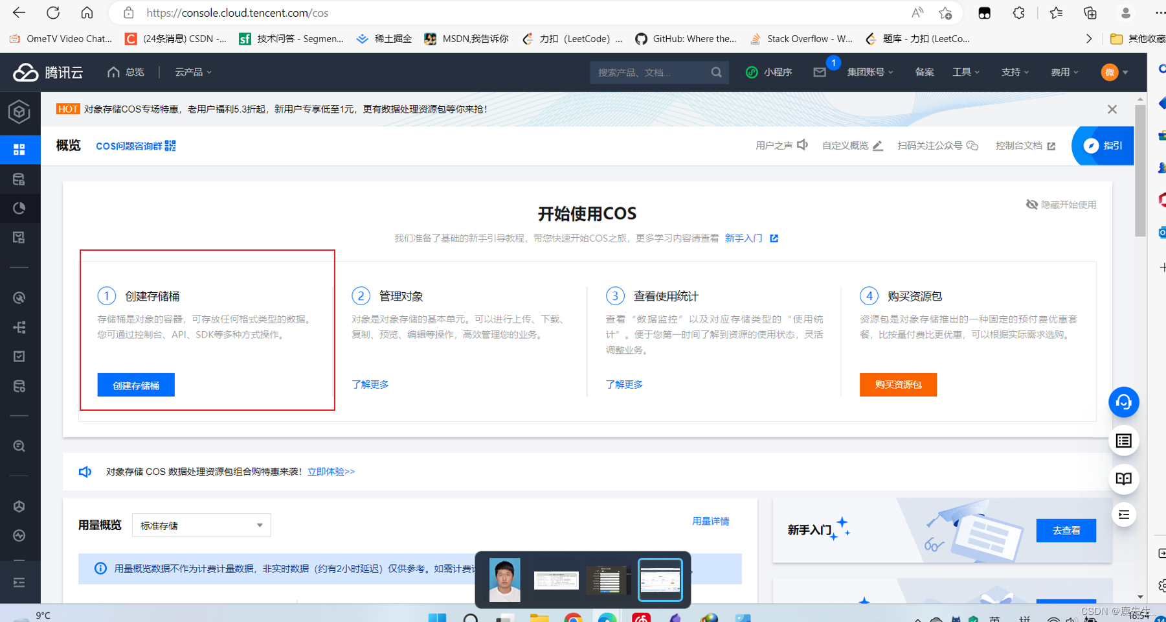Open the sidebar icon directly below the checkbox task icon
The height and width of the screenshot is (622, 1166).
click(19, 386)
